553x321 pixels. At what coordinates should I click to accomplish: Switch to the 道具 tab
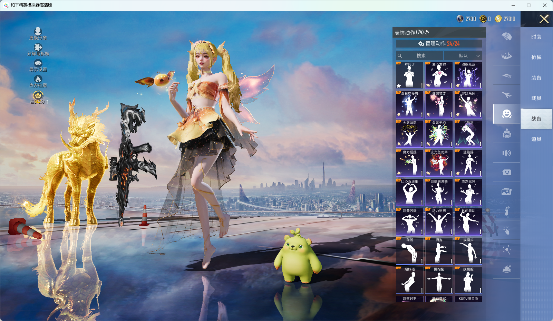point(536,139)
